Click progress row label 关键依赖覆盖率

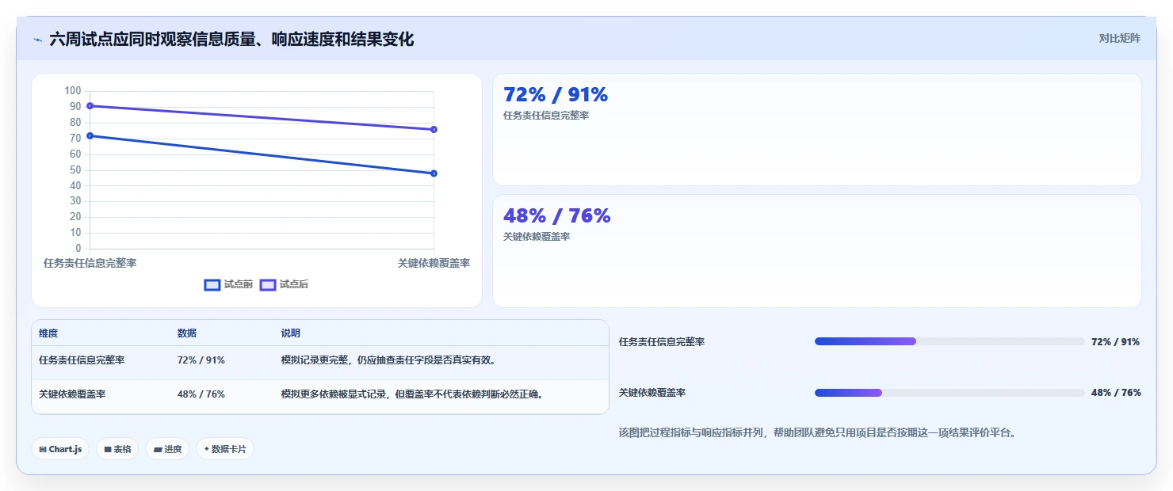tap(652, 393)
